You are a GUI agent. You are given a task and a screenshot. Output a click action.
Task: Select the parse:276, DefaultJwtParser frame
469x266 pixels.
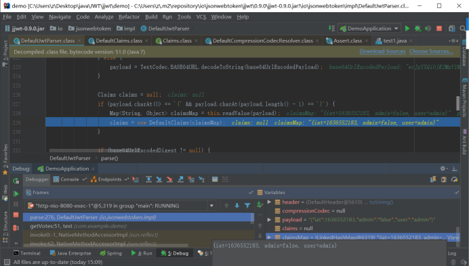click(138, 217)
